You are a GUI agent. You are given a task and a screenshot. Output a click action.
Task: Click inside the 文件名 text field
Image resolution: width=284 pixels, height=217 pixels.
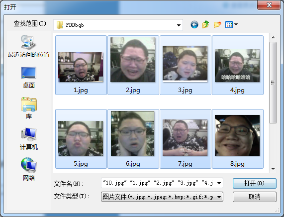coord(159,183)
